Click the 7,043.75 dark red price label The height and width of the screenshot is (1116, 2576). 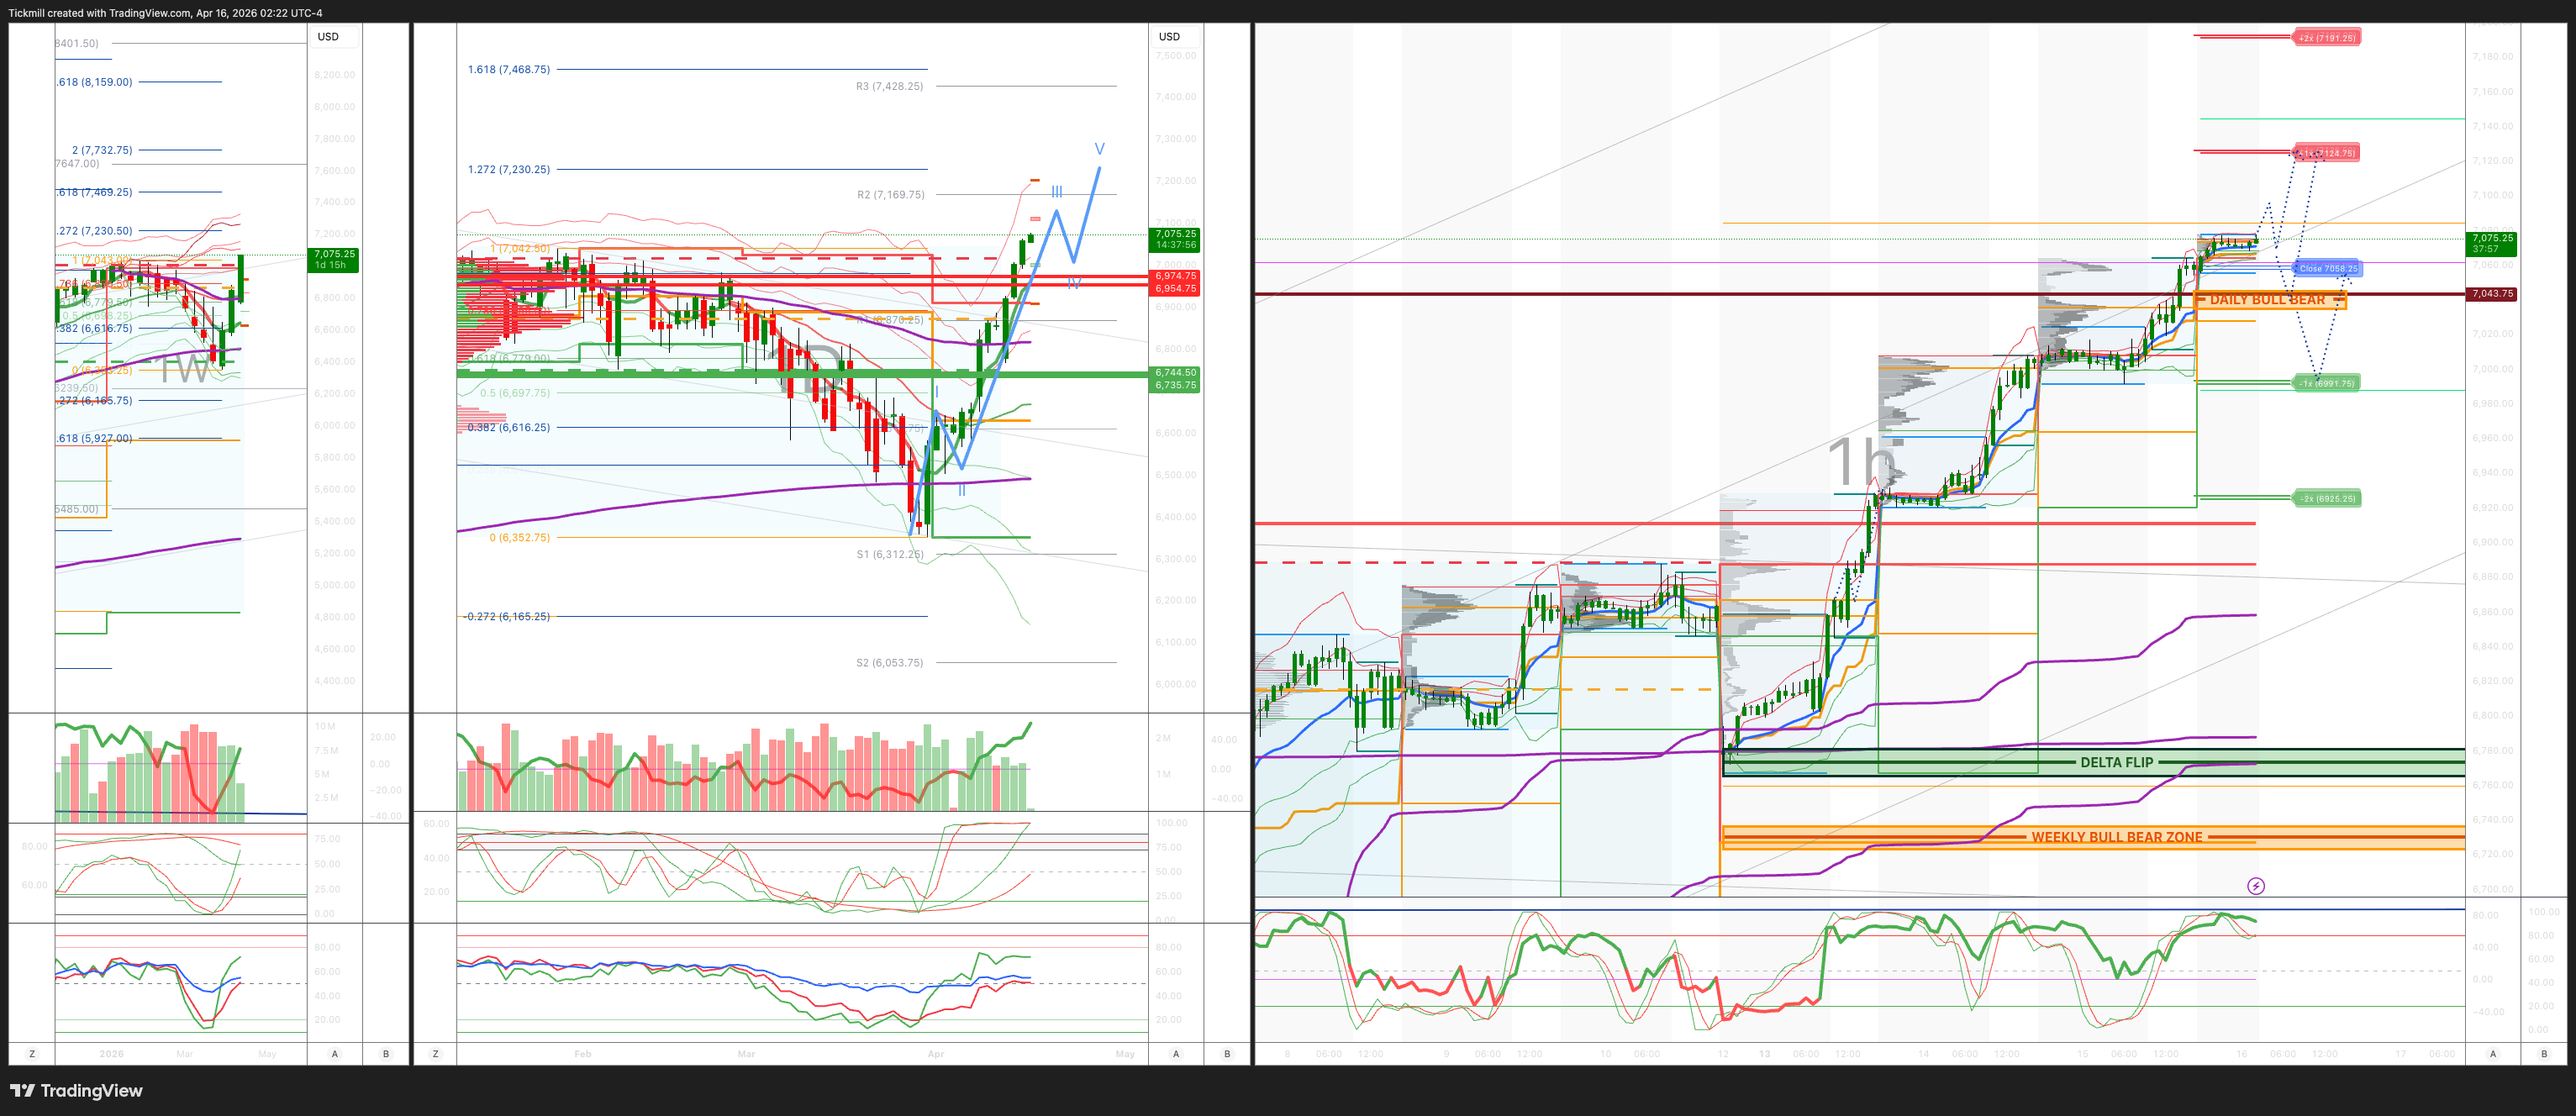(2491, 294)
